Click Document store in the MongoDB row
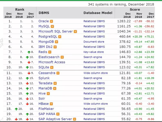 pyautogui.click(x=94, y=42)
